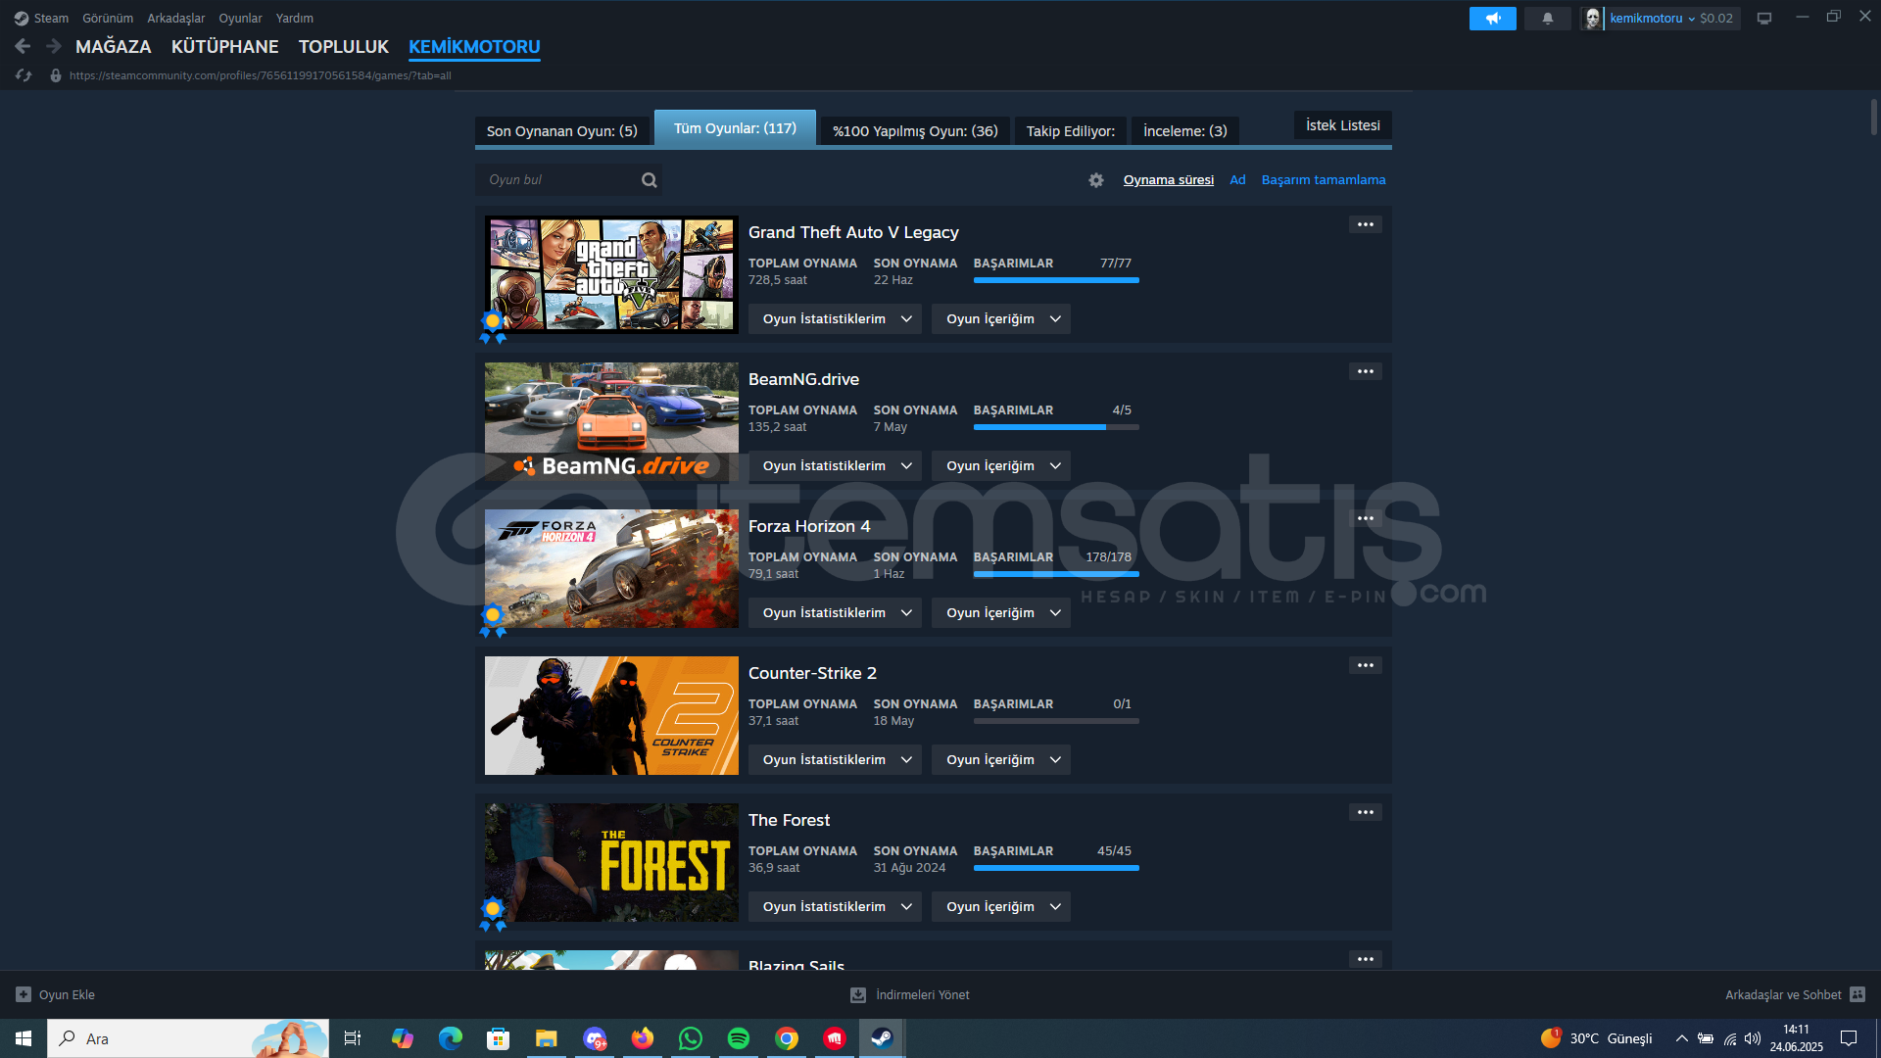This screenshot has height=1058, width=1881.
Task: Open WhatsApp from the taskbar
Action: 691,1038
